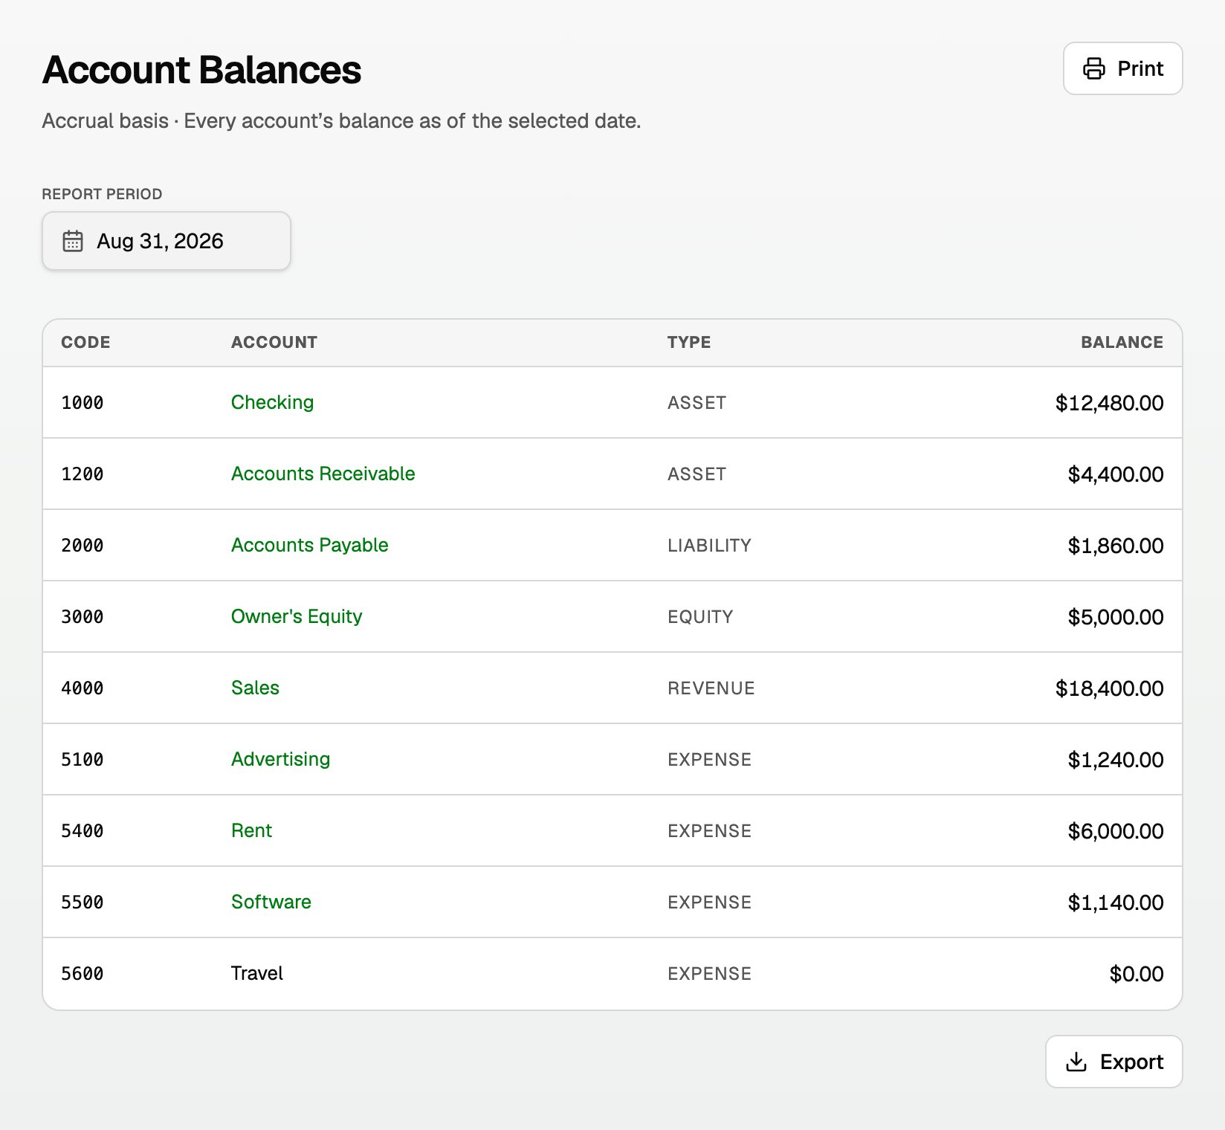Click the BALANCE column header
Image resolution: width=1225 pixels, height=1130 pixels.
click(1122, 342)
